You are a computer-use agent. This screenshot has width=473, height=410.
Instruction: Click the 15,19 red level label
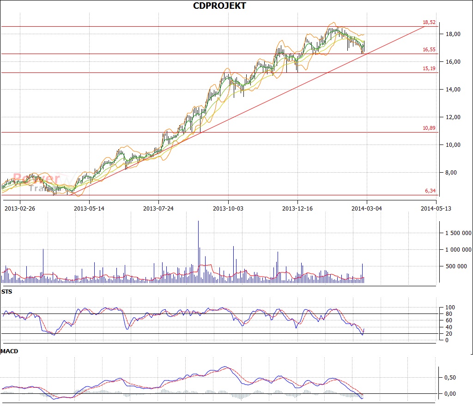pyautogui.click(x=429, y=68)
